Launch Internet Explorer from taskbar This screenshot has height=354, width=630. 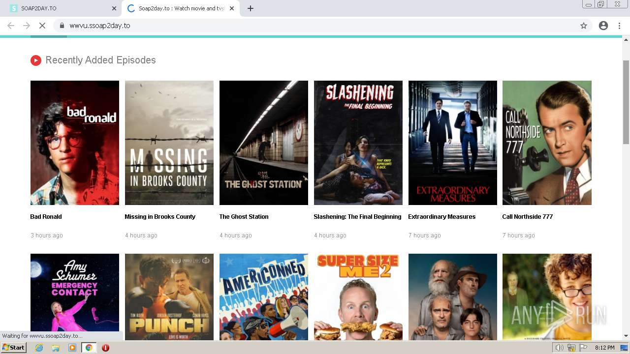tap(39, 348)
